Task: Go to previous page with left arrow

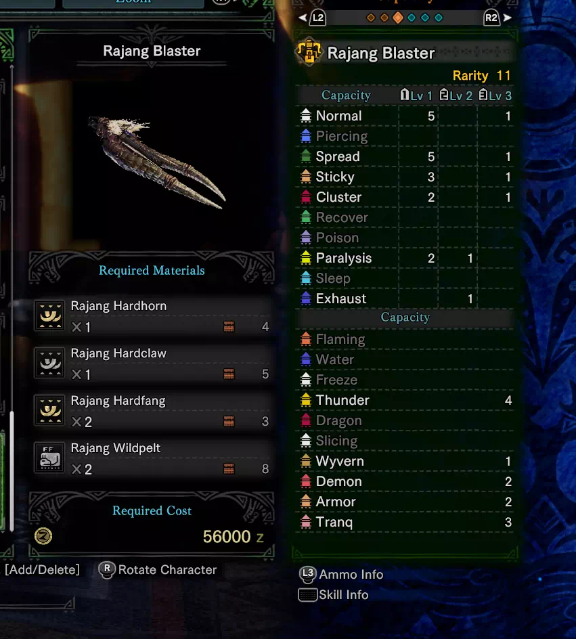Action: [302, 18]
